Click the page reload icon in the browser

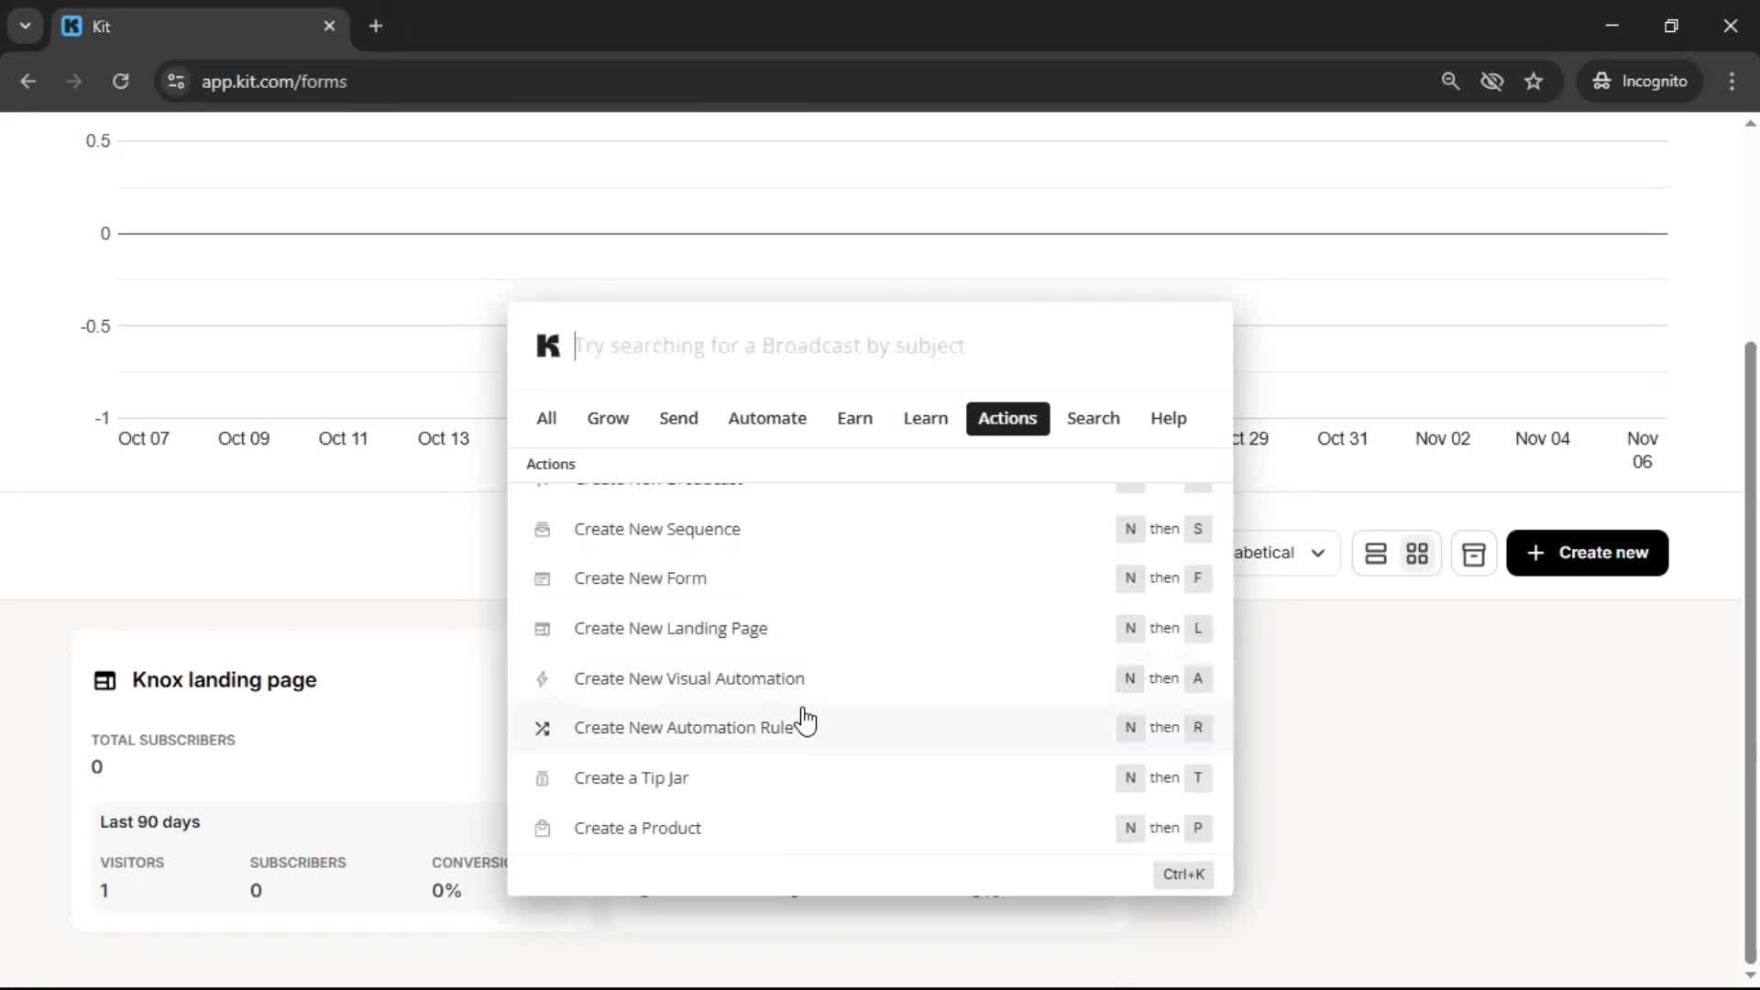120,82
